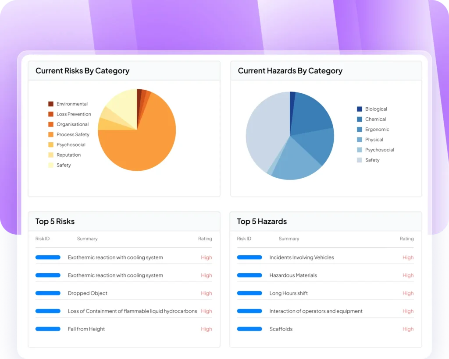Open Loss of Containment of flammable hydrocarbons risk
Viewport: 449px width, 359px height.
coord(132,311)
